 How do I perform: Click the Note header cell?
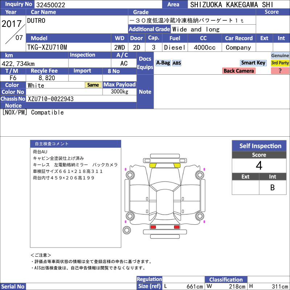(x=145, y=92)
